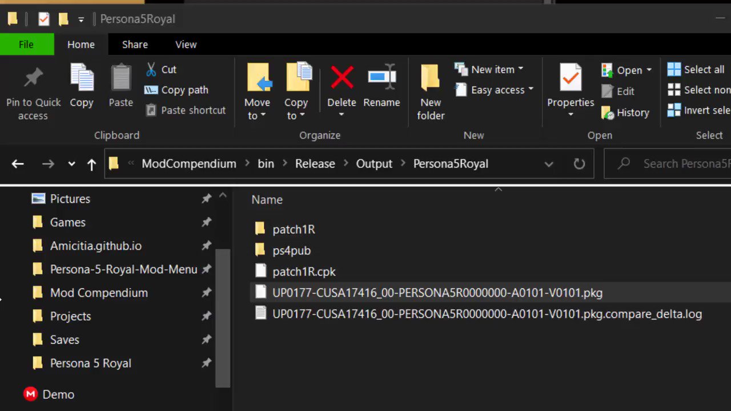
Task: Click bin in the address breadcrumb
Action: point(266,164)
